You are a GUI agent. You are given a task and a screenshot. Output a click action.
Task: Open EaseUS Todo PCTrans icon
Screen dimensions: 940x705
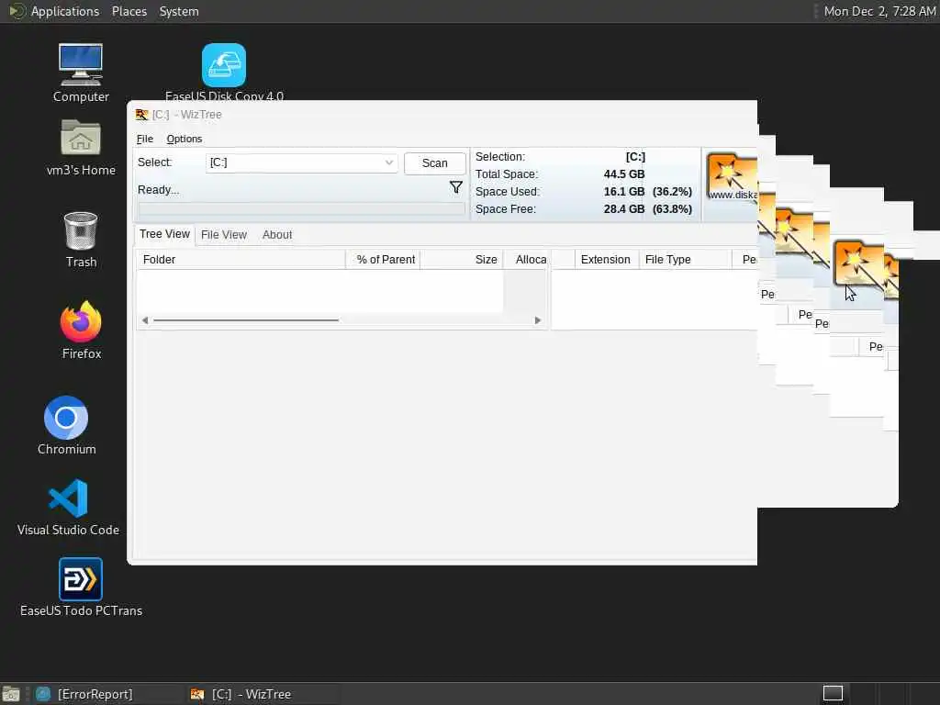pos(81,587)
